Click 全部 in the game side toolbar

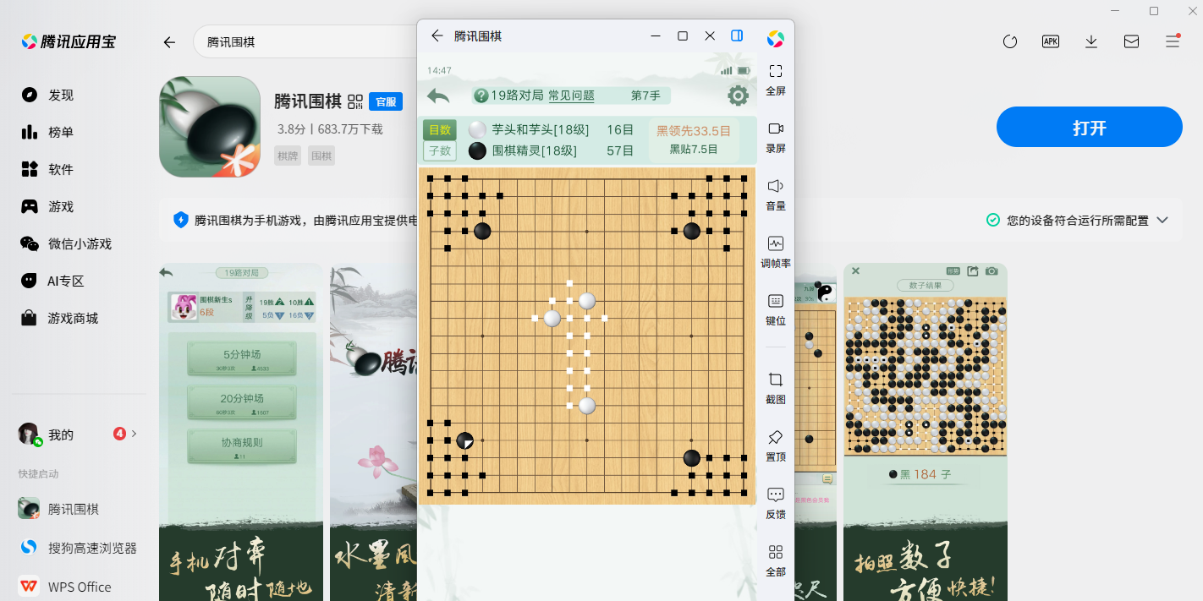[x=776, y=560]
